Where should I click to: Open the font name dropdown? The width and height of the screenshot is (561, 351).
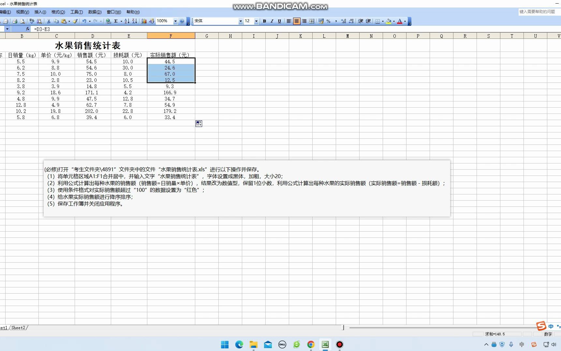pos(240,21)
